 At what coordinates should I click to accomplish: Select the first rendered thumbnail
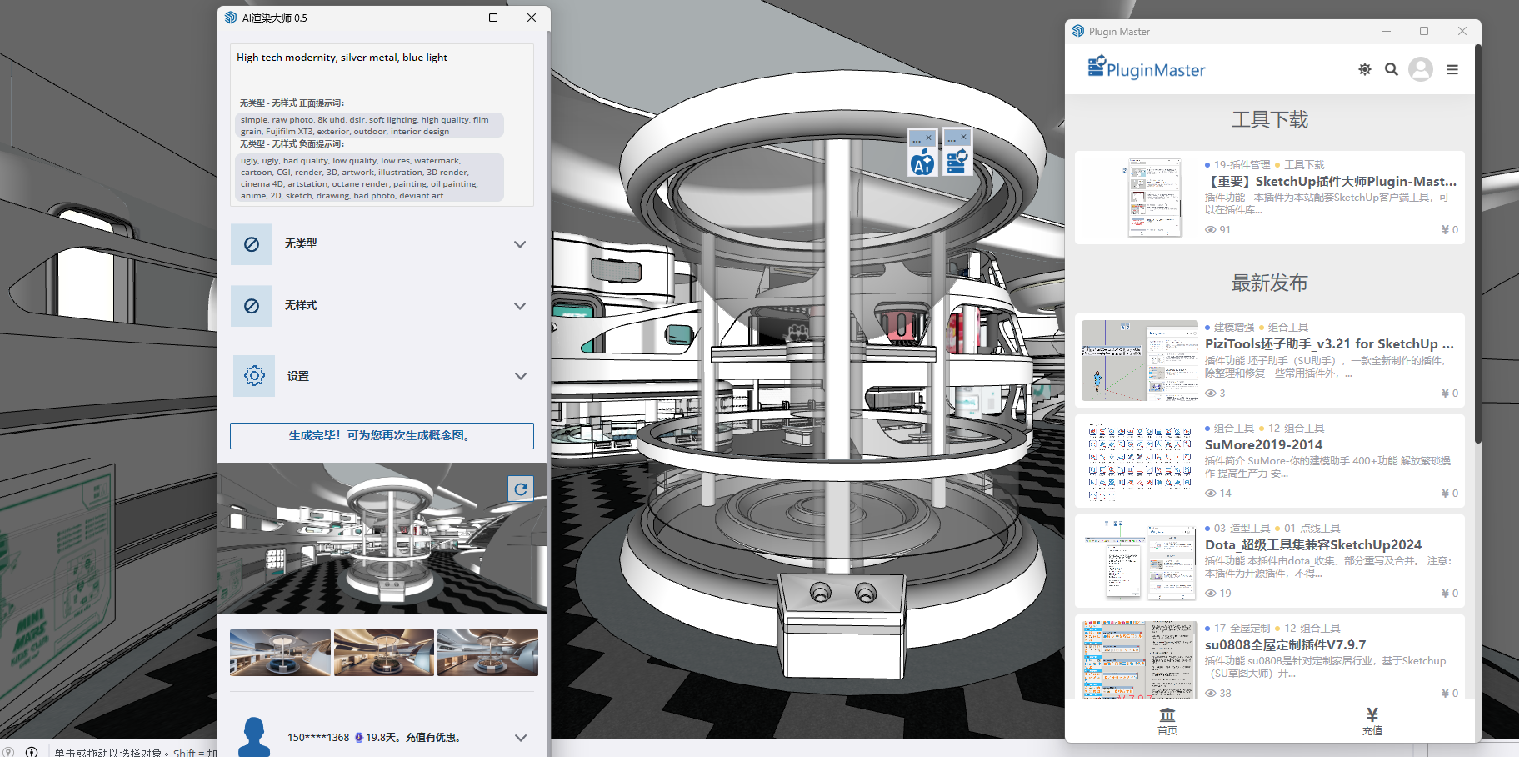pos(280,653)
